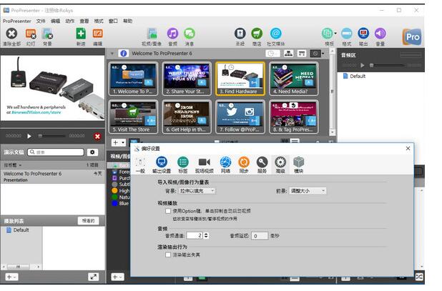Click the purple Volume speaker icon
The width and height of the screenshot is (442, 291).
click(x=380, y=34)
